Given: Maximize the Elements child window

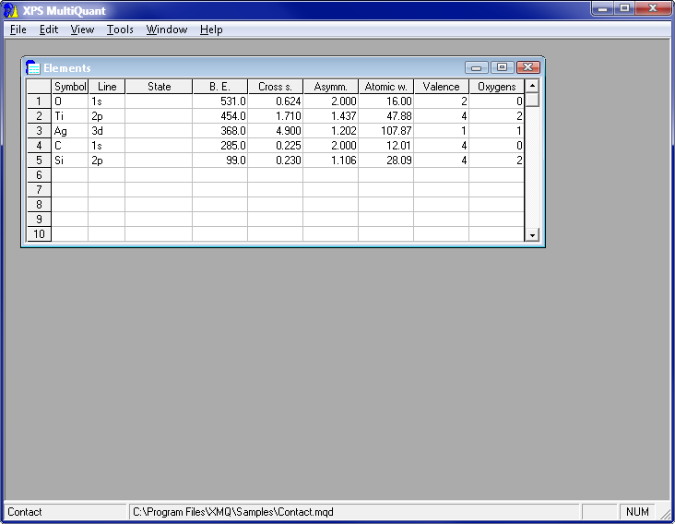Looking at the screenshot, I should tap(502, 67).
